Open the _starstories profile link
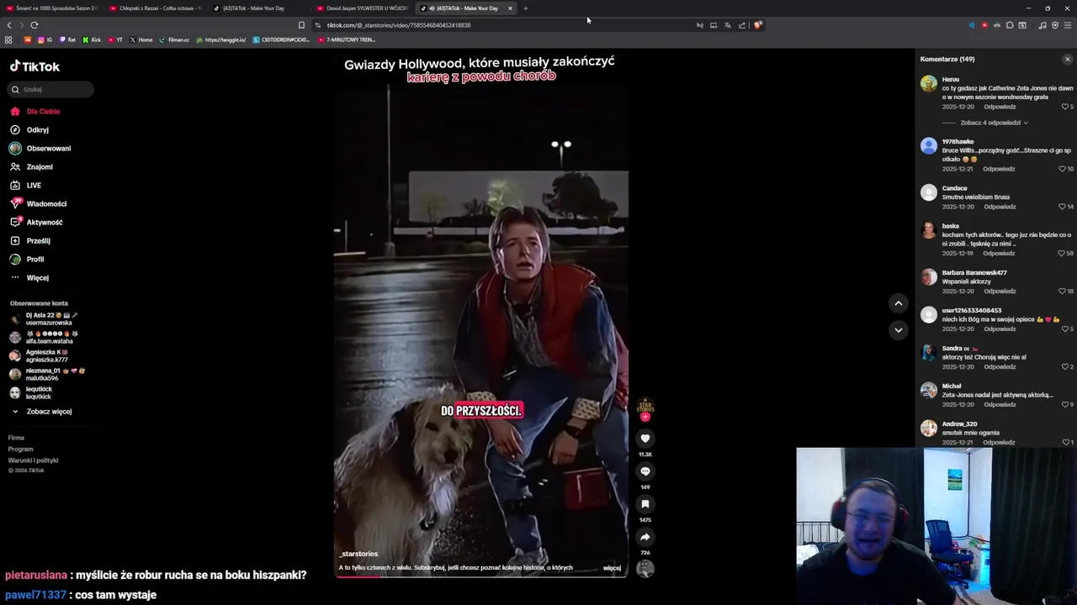 pyautogui.click(x=358, y=554)
